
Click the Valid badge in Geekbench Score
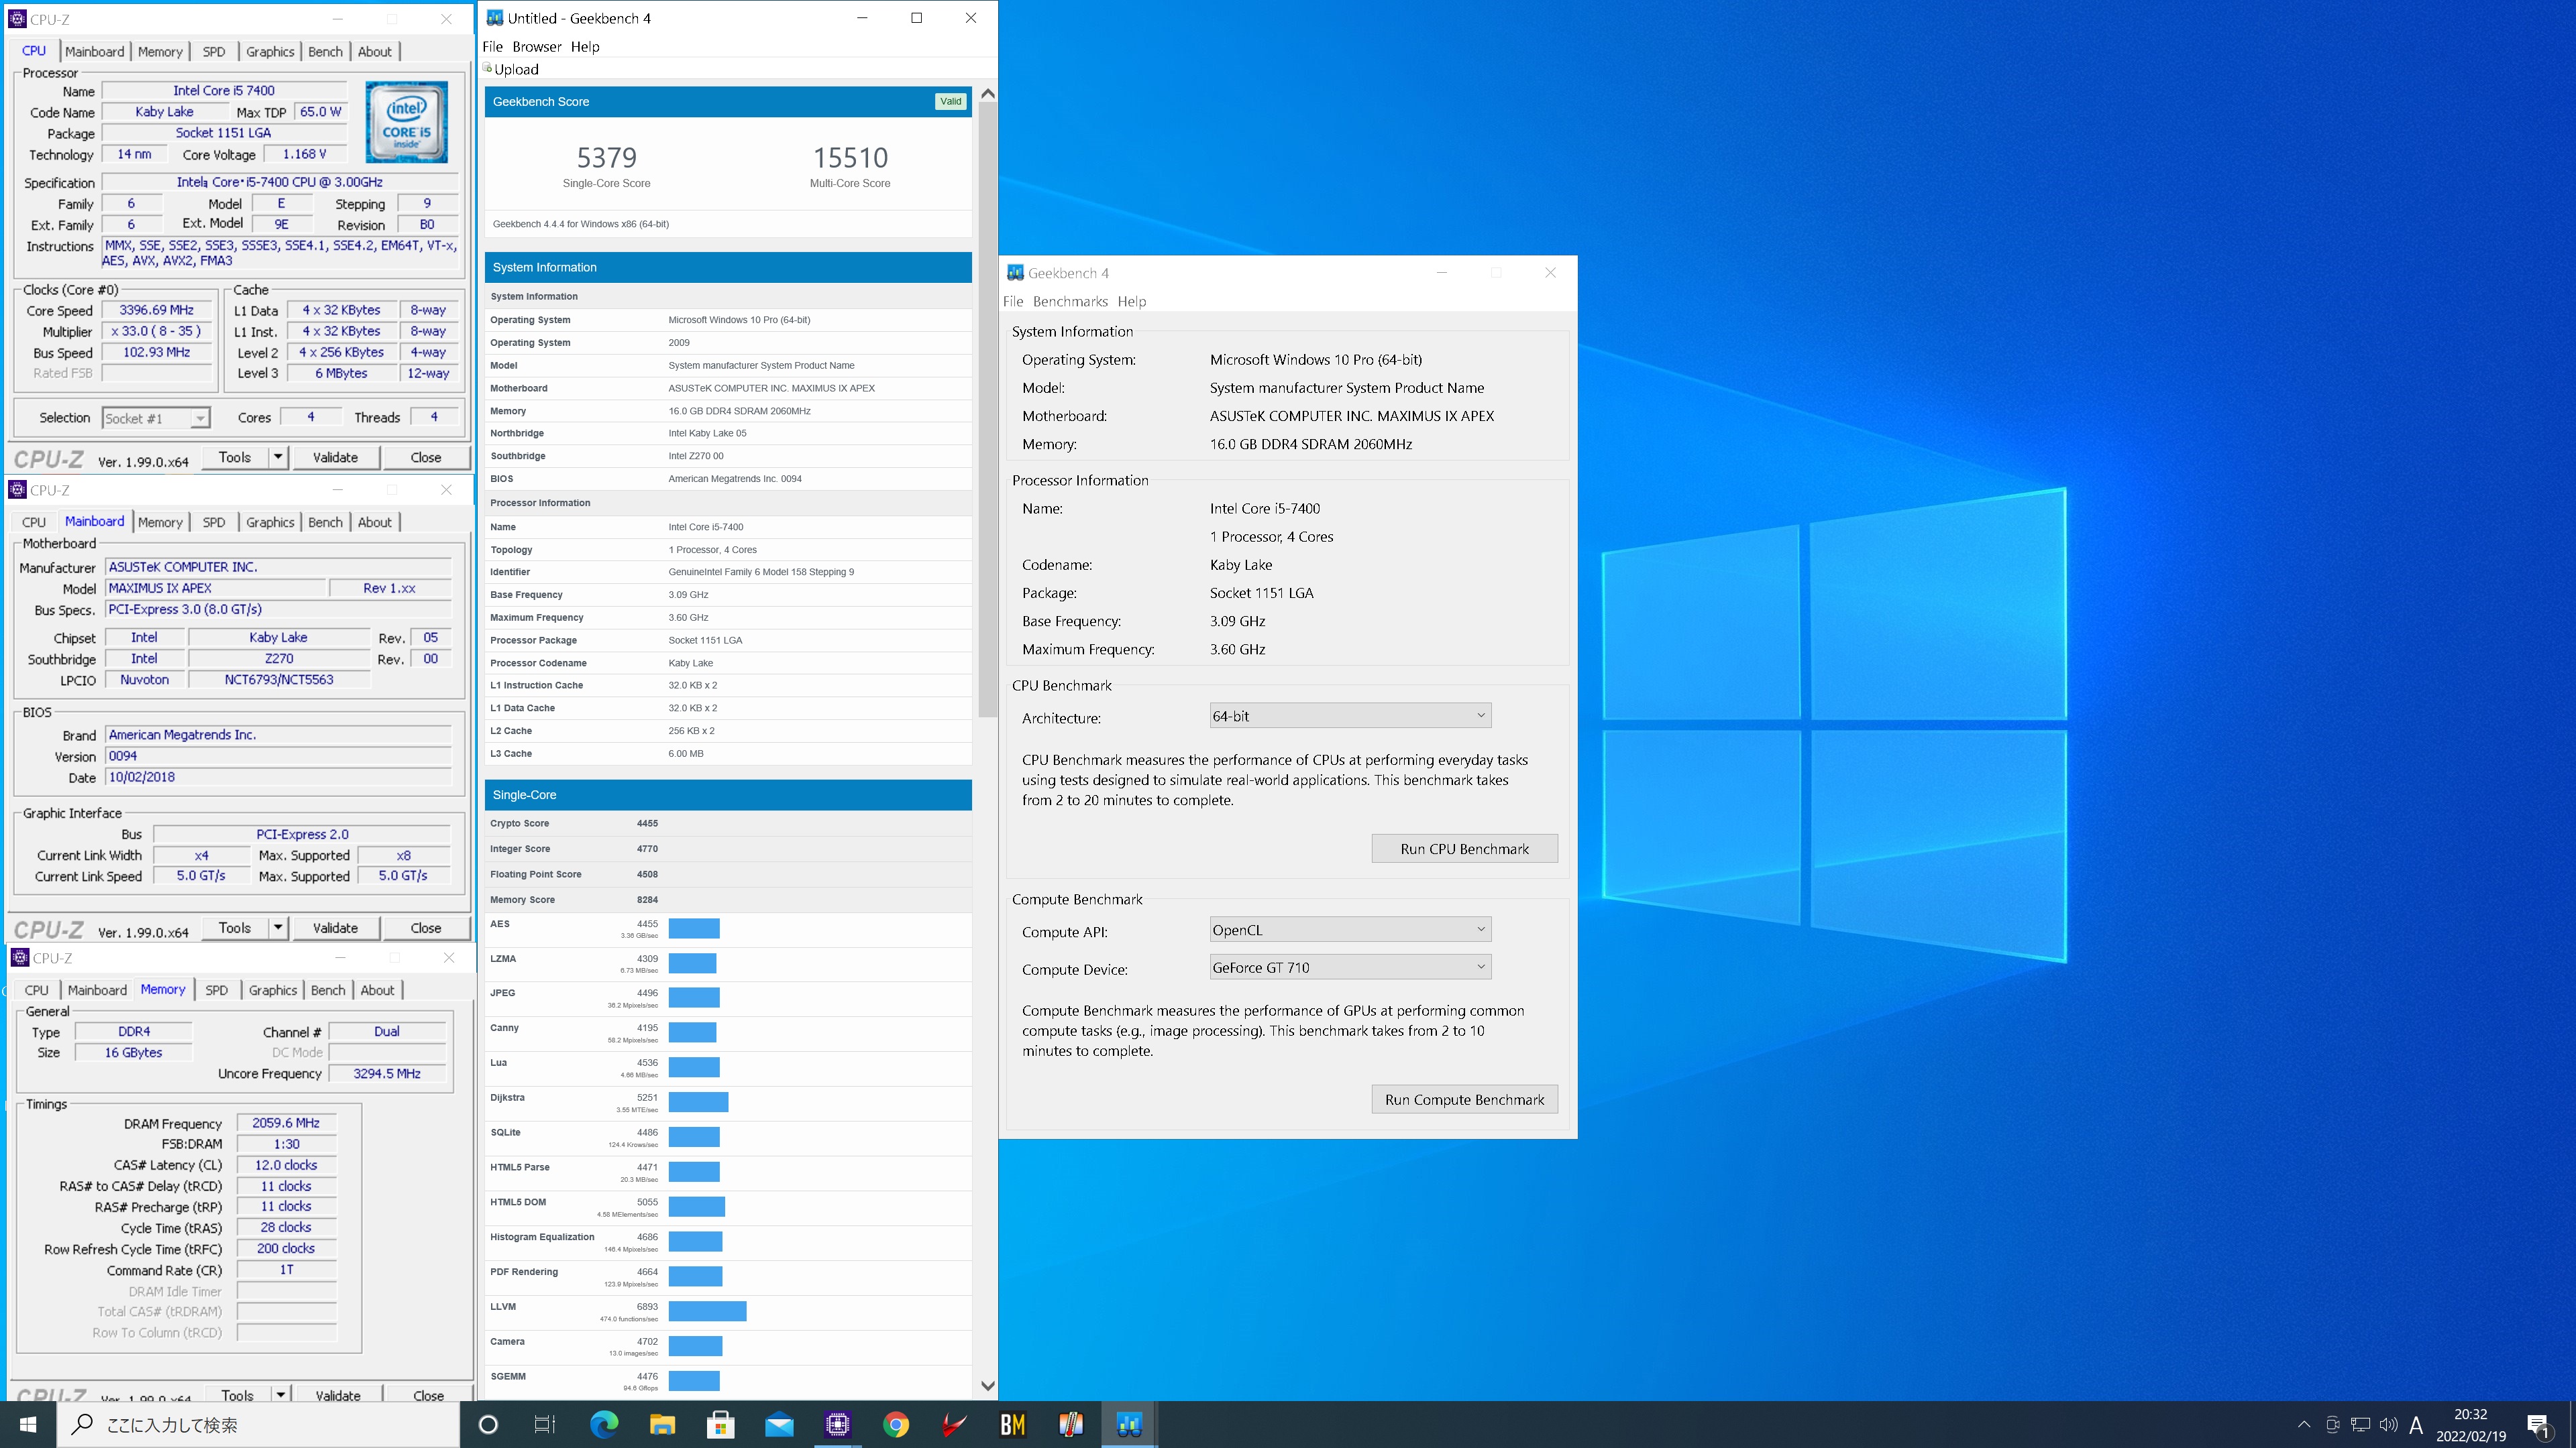(951, 102)
